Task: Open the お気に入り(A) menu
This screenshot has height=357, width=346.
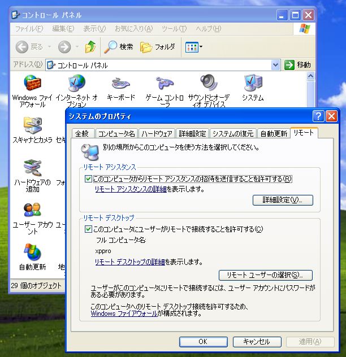Action: pyautogui.click(x=133, y=28)
